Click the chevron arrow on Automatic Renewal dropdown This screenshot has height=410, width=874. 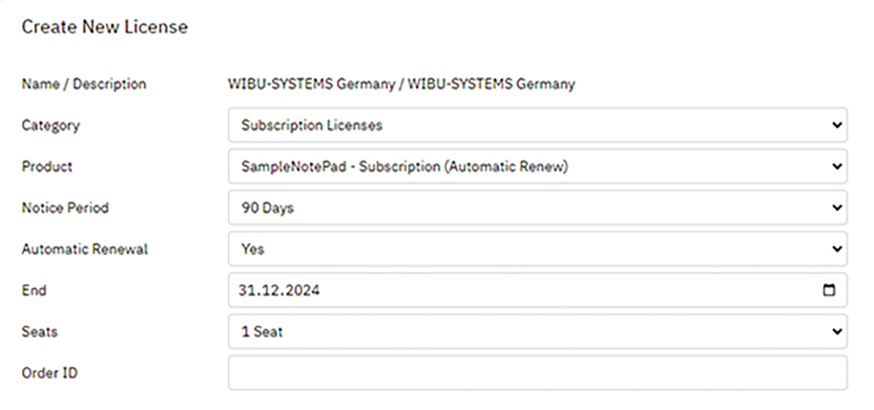pyautogui.click(x=835, y=249)
